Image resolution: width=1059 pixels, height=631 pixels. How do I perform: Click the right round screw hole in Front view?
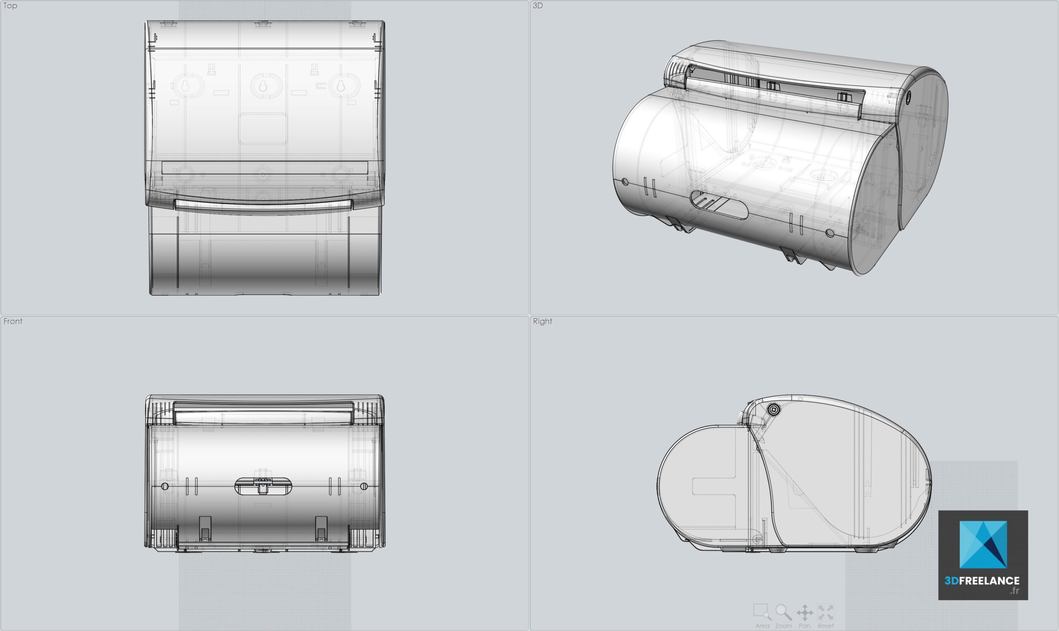[364, 486]
